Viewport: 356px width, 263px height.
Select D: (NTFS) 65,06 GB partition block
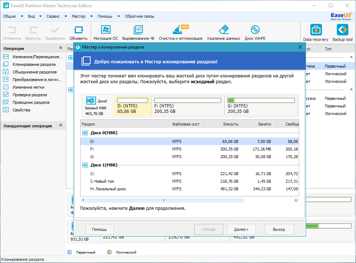(x=133, y=106)
